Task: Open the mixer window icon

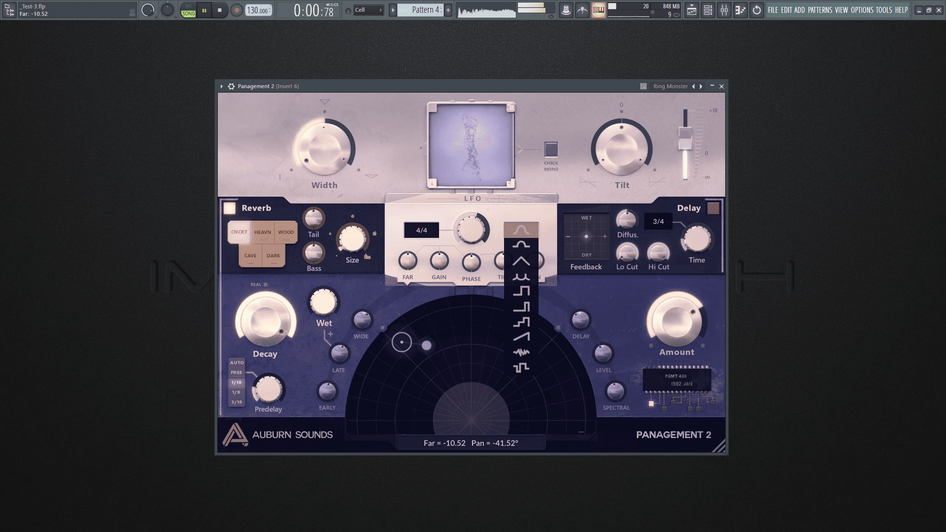Action: click(724, 10)
